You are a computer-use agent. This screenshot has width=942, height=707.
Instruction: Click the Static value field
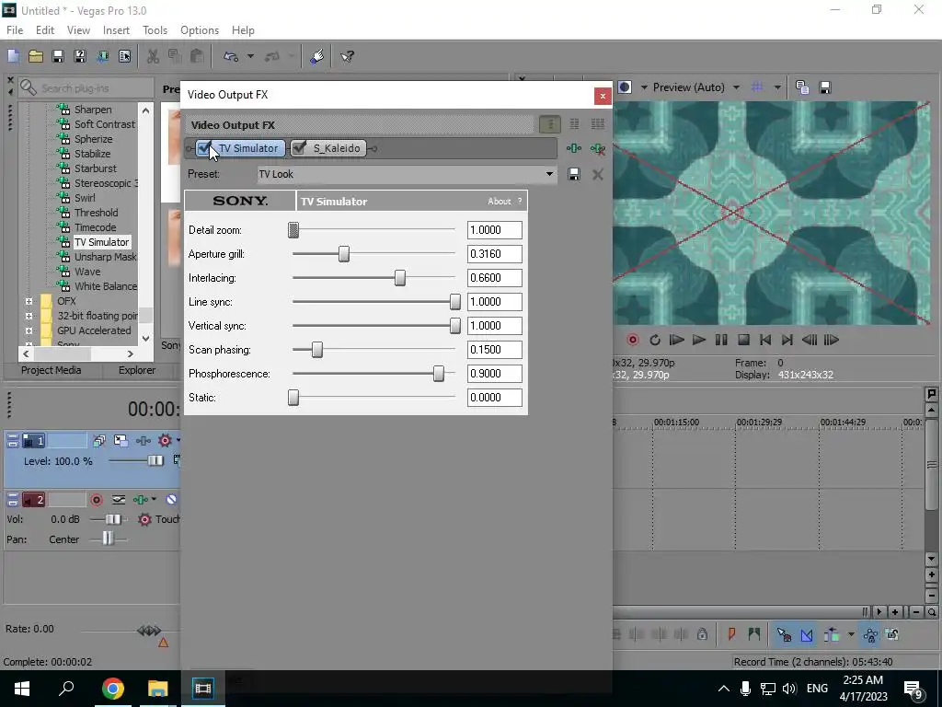coord(494,398)
